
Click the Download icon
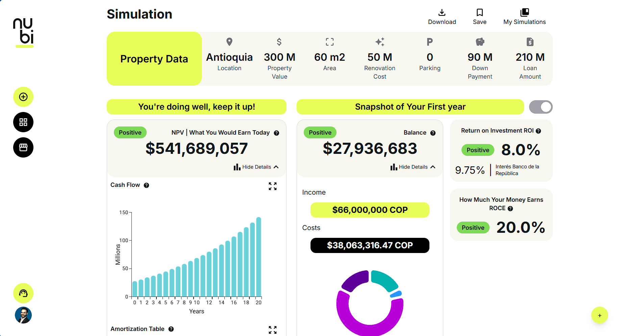[442, 13]
